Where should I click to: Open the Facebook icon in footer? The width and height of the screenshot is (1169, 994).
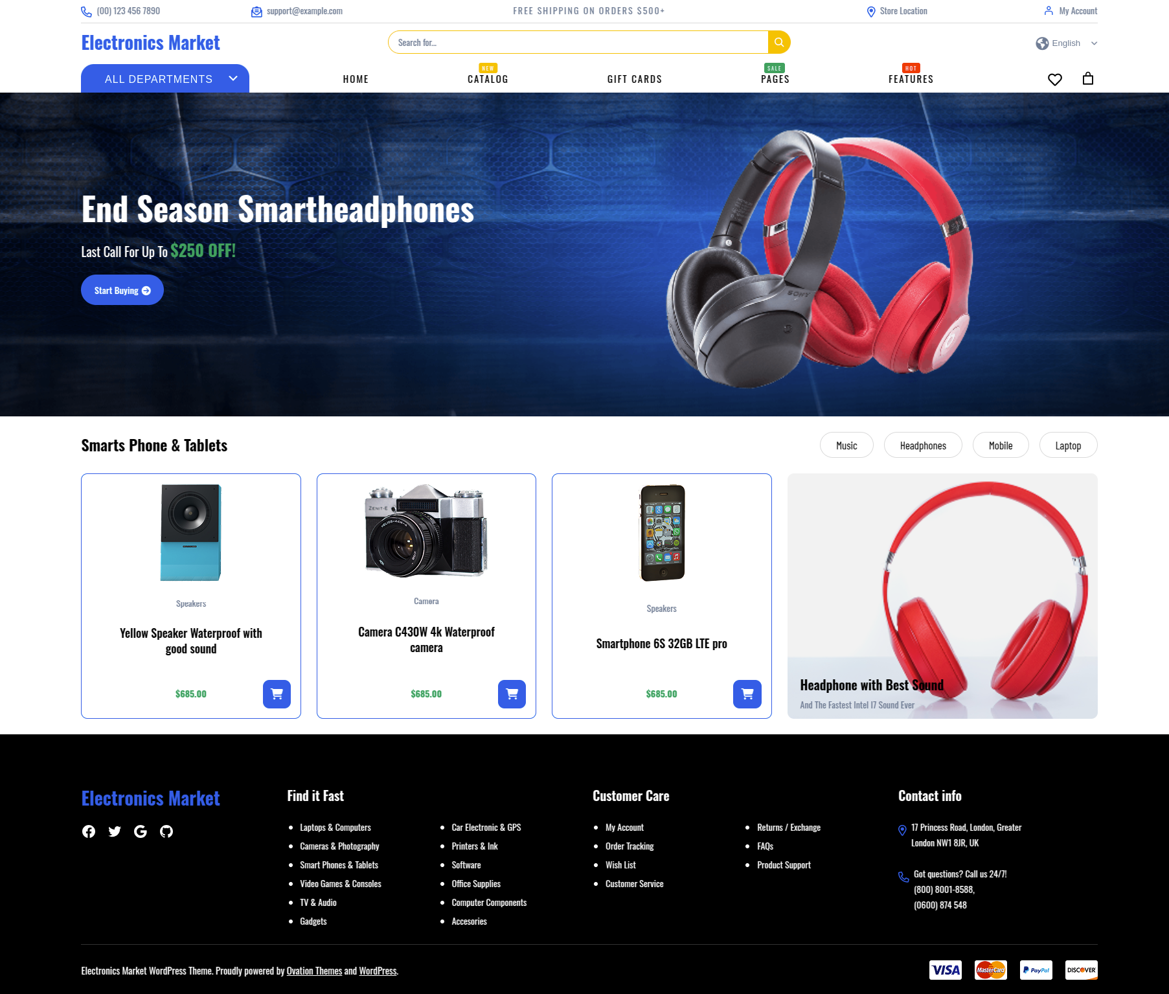[89, 831]
